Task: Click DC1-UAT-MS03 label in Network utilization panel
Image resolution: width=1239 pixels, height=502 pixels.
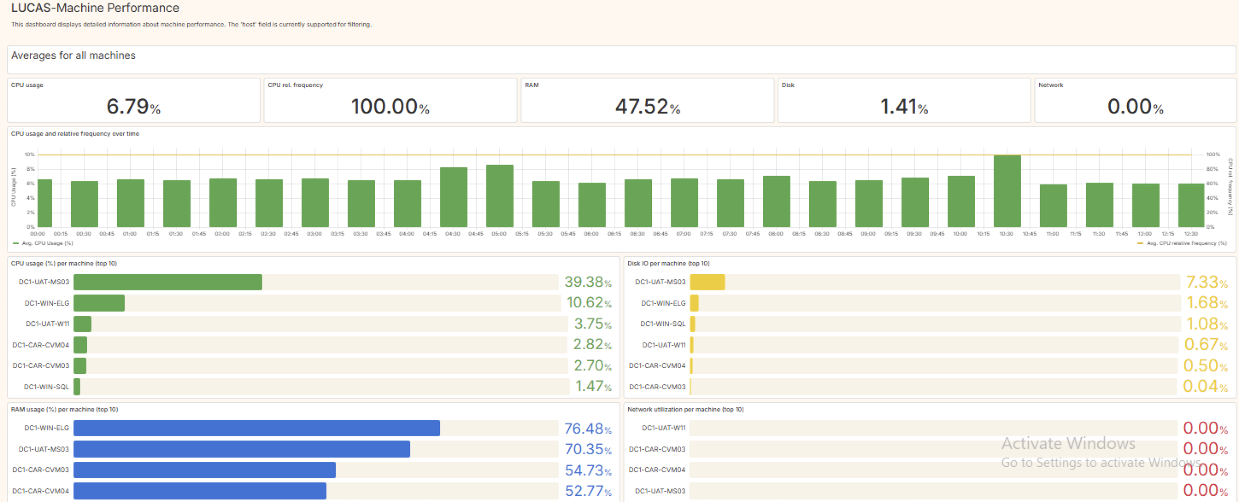Action: (660, 491)
